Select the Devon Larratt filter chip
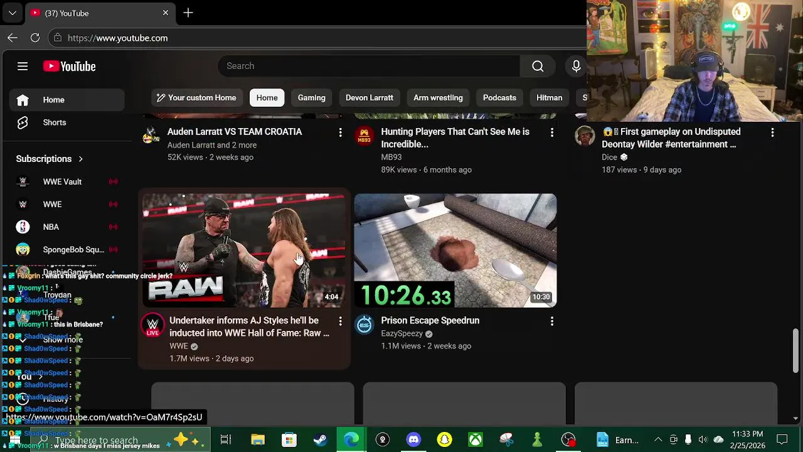This screenshot has width=803, height=452. pos(370,98)
